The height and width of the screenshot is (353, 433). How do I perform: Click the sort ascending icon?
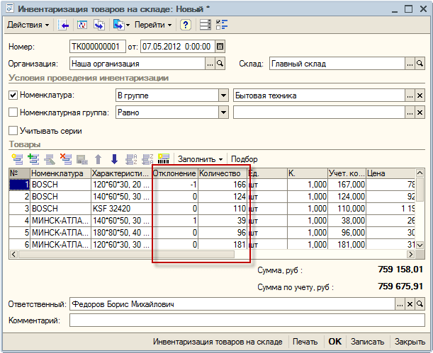131,159
